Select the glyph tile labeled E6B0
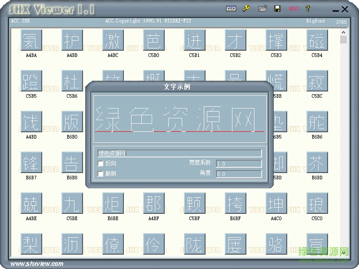 point(72,121)
